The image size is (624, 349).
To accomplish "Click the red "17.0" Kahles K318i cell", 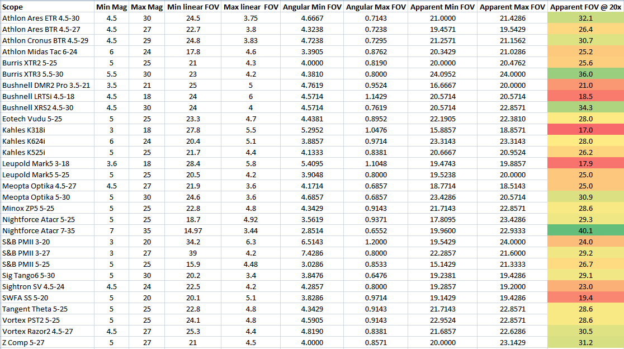I will 586,130.
